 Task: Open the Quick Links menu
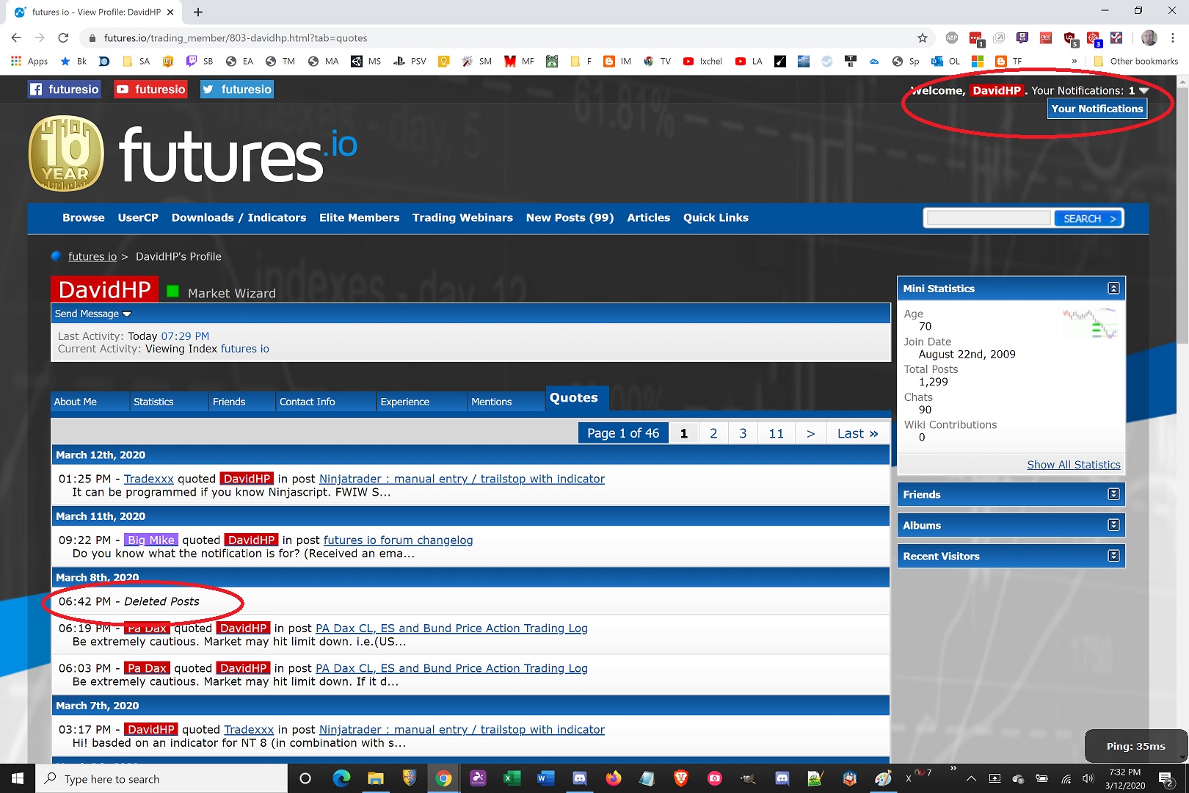pyautogui.click(x=716, y=218)
